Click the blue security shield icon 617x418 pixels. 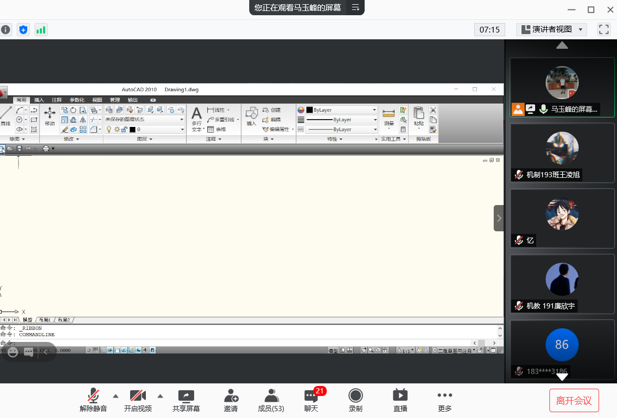pyautogui.click(x=23, y=30)
